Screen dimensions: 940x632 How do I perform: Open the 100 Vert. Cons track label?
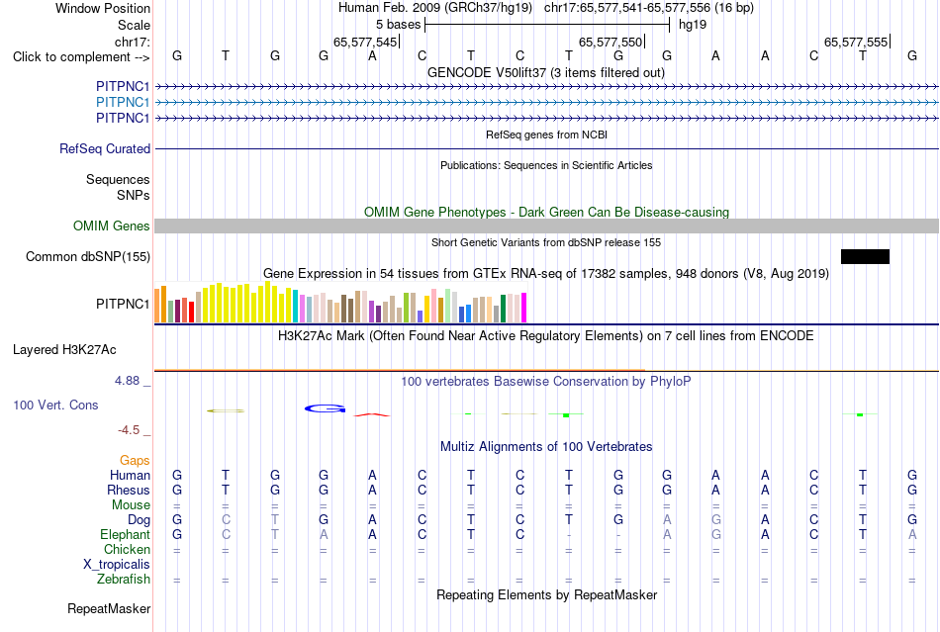(x=55, y=405)
